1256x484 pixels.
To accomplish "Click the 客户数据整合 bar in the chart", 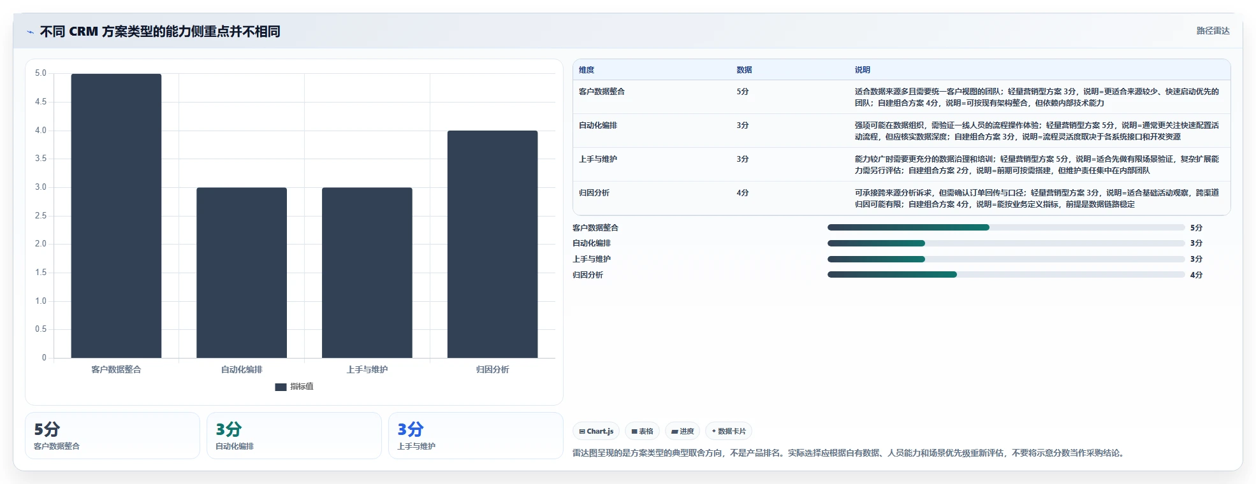I will click(116, 216).
